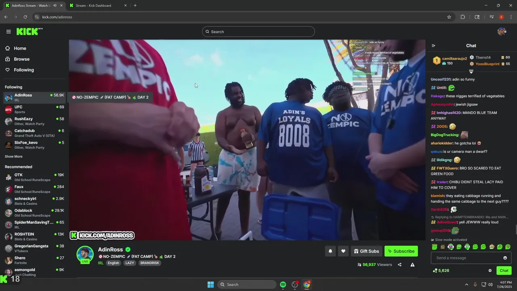Click browser back arrow
Image resolution: width=517 pixels, height=291 pixels.
click(6, 17)
